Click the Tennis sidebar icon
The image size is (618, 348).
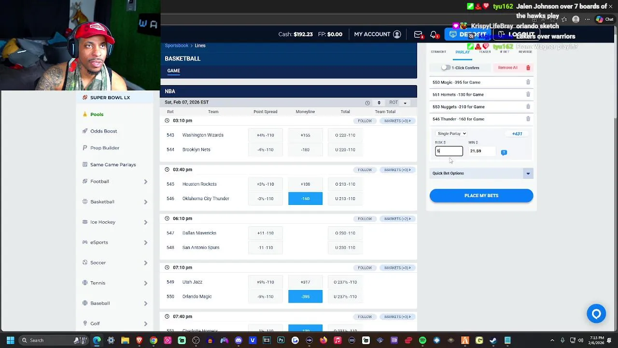85,283
